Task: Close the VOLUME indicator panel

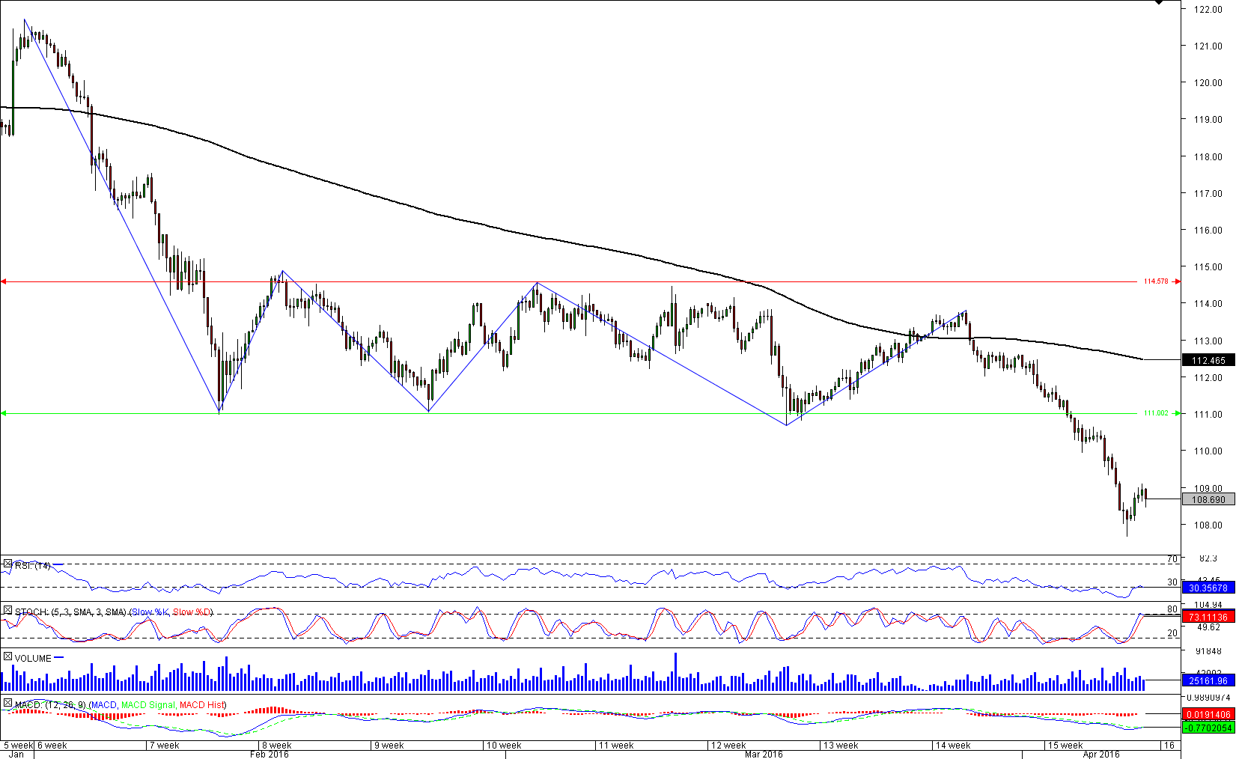Action: pyautogui.click(x=7, y=657)
